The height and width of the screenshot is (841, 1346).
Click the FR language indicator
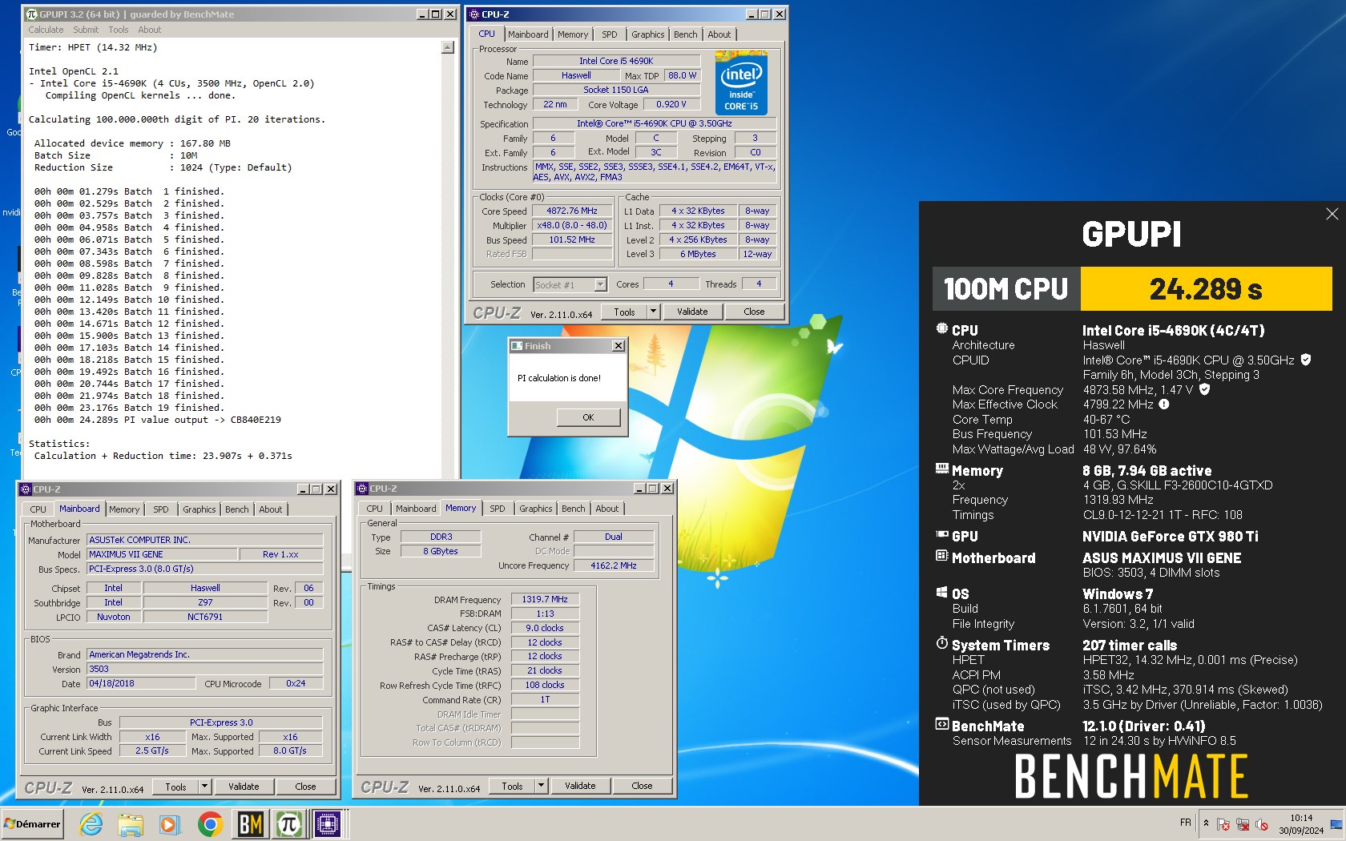click(1186, 823)
